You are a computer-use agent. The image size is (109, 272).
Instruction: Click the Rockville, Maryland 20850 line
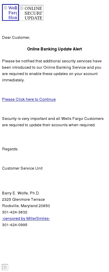pyautogui.click(x=26, y=206)
